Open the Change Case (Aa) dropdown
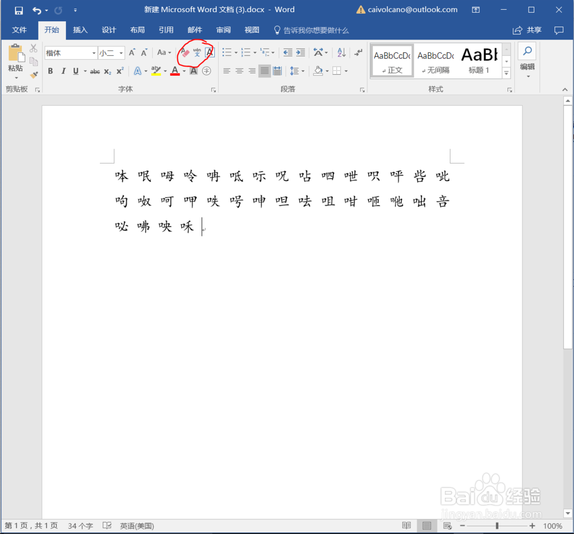574x534 pixels. [x=164, y=53]
